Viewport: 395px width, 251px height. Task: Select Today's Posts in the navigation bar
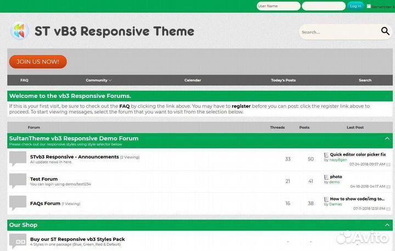point(283,80)
